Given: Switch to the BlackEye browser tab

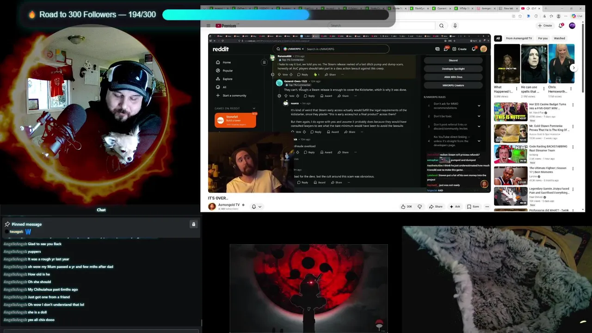Looking at the screenshot, I should (419, 8).
